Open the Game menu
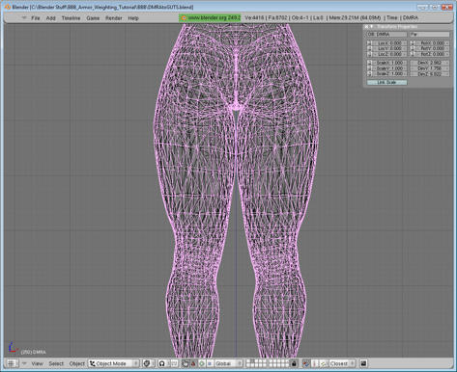 pyautogui.click(x=93, y=18)
